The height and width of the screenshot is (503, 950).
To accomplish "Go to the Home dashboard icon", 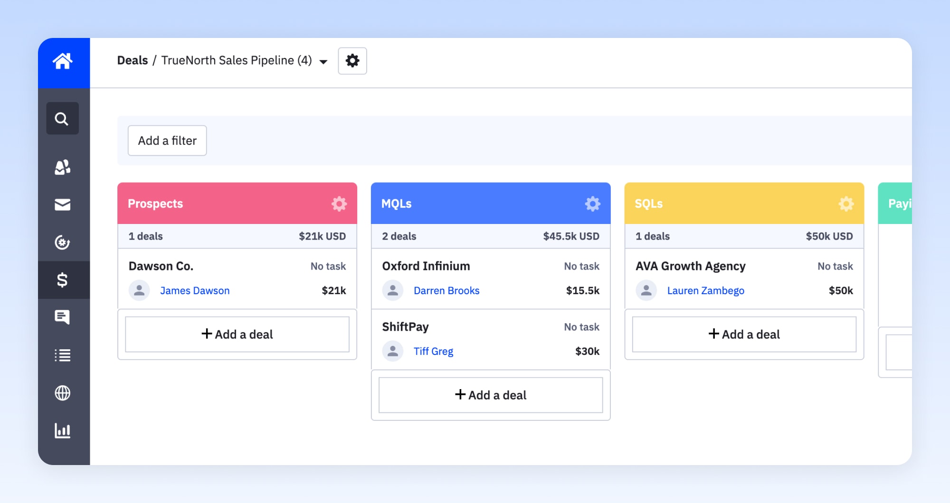I will coord(63,61).
